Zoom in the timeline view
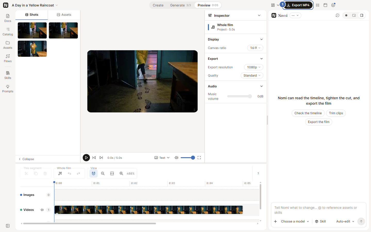The height and width of the screenshot is (232, 371). pyautogui.click(x=121, y=173)
